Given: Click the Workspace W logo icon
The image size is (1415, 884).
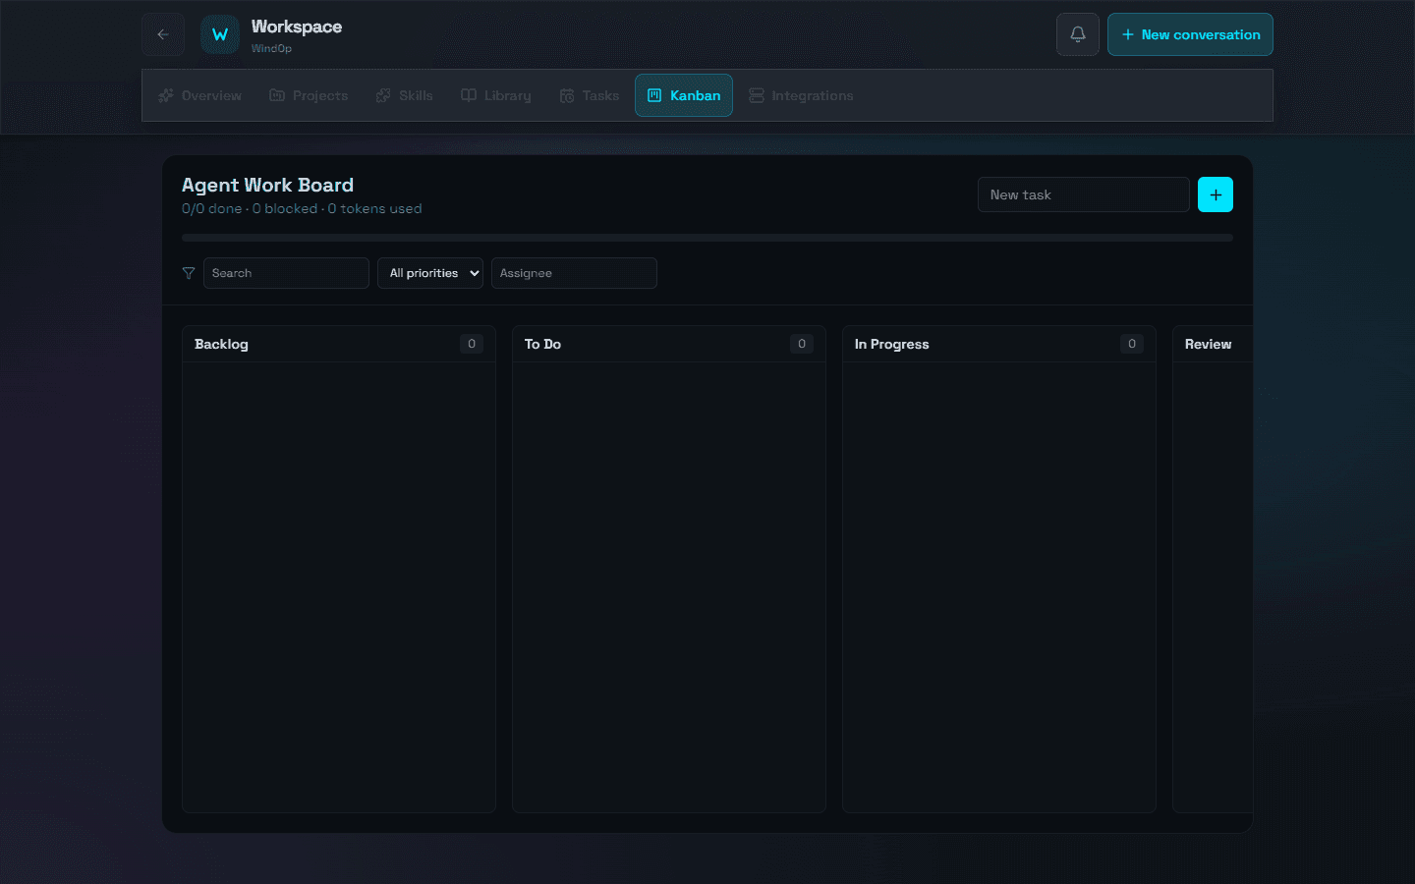Looking at the screenshot, I should point(220,34).
